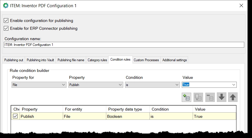Open the Category rules tab
Screen dimensions: 252x138
point(97,60)
